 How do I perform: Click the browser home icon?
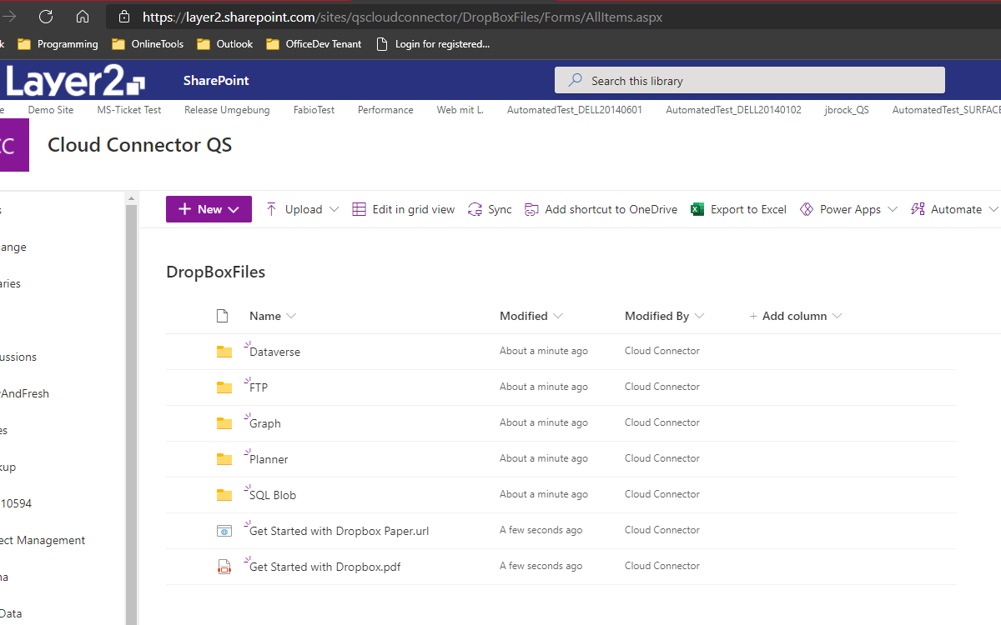point(82,17)
